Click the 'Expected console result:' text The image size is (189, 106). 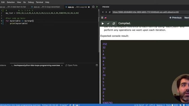click(x=115, y=36)
